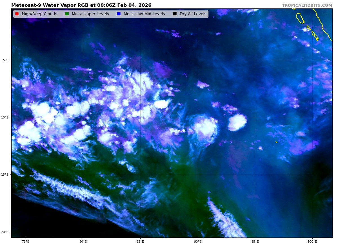Viewport: 338px width, 244px height.
Task: Click the 90°E longitude axis label
Action: coord(198,241)
